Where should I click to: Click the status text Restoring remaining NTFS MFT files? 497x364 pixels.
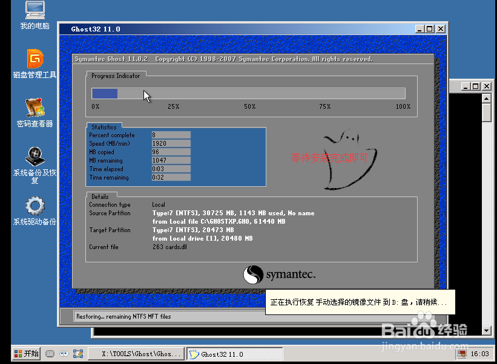123,316
